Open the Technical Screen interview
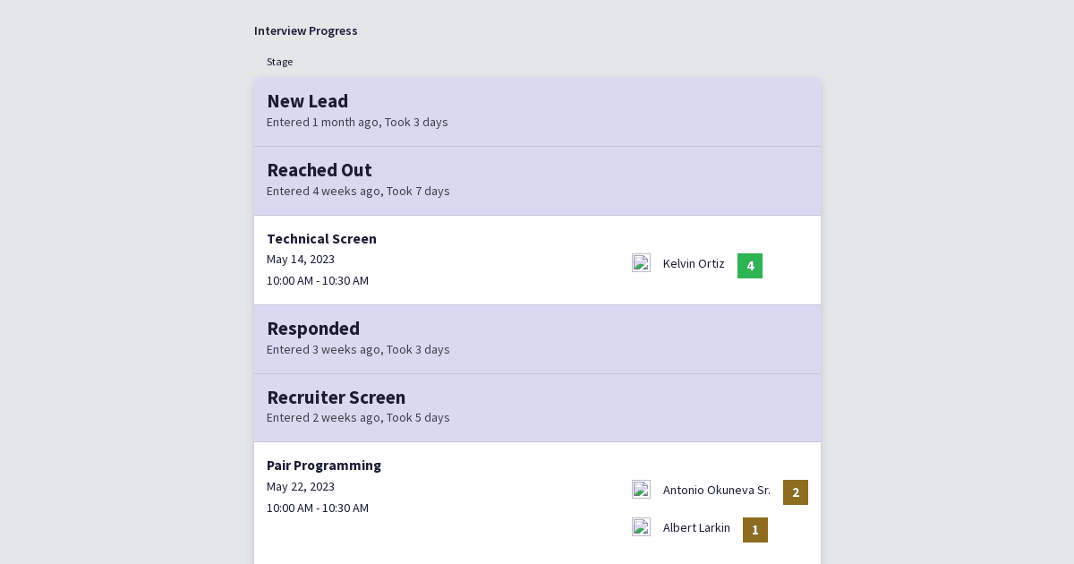Viewport: 1074px width, 564px height. (321, 239)
